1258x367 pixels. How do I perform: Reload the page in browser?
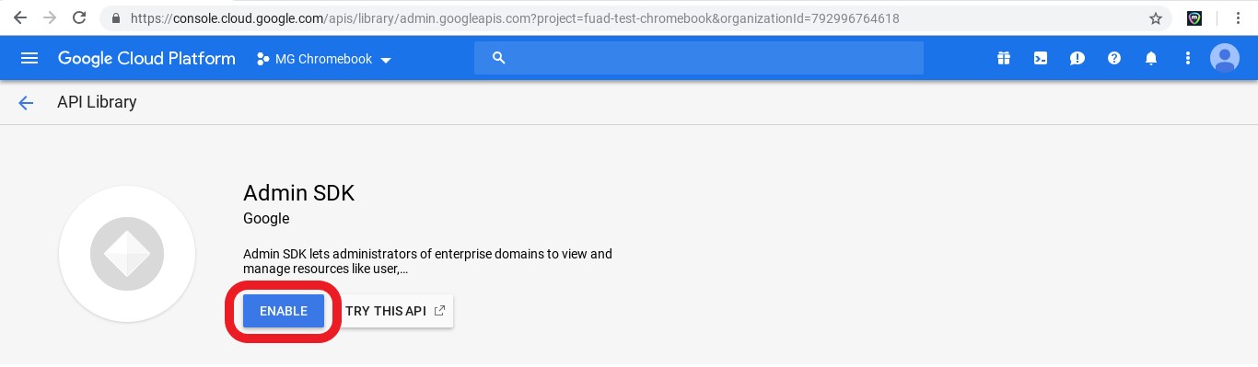79,17
